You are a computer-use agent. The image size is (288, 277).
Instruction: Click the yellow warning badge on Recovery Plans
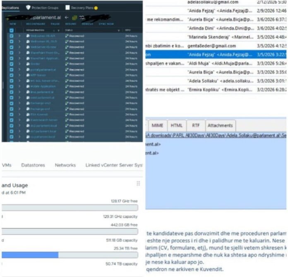coord(96,7)
